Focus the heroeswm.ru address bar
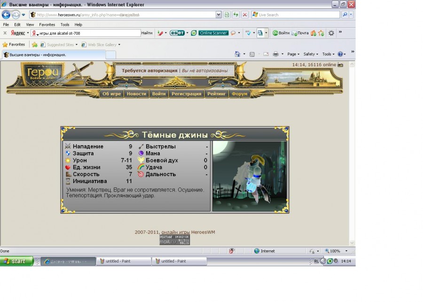The image size is (423, 302). coord(123,15)
